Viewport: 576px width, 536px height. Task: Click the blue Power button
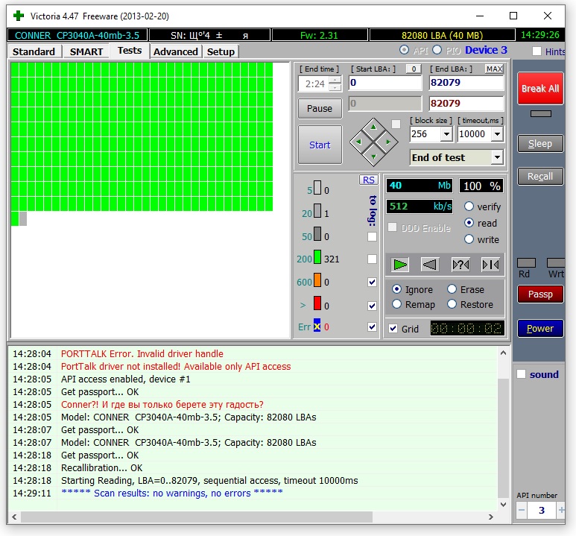pos(540,328)
